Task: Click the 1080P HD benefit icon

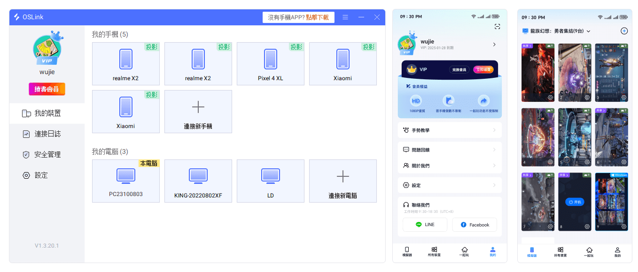Action: click(x=416, y=101)
